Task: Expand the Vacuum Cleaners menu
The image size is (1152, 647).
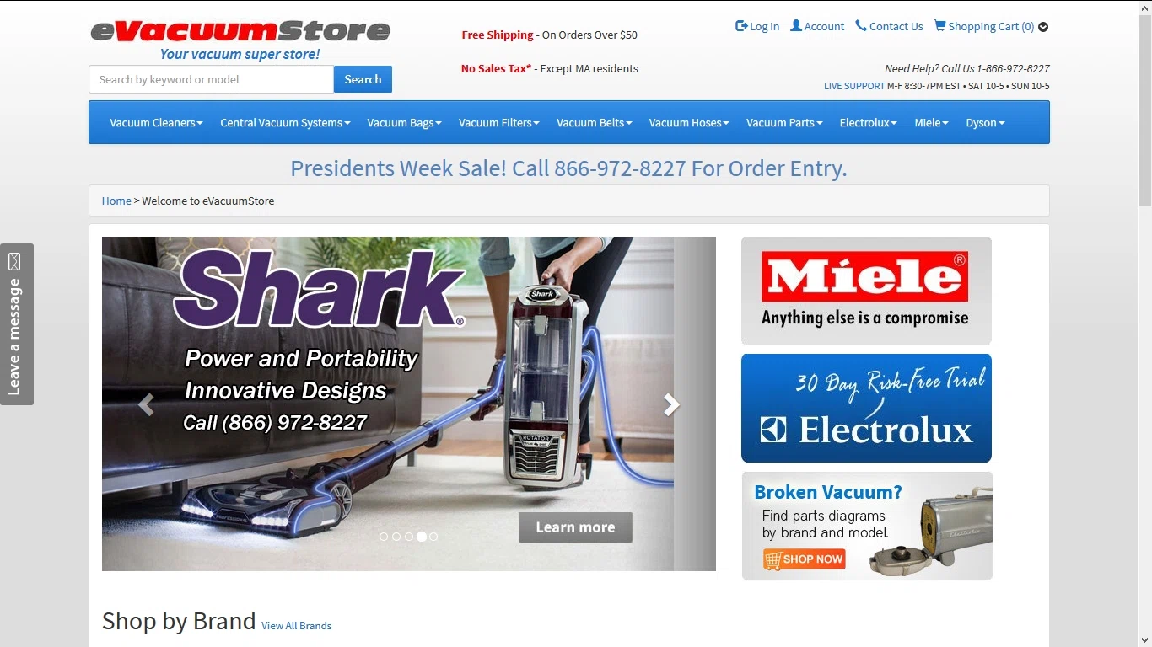Action: pos(156,123)
